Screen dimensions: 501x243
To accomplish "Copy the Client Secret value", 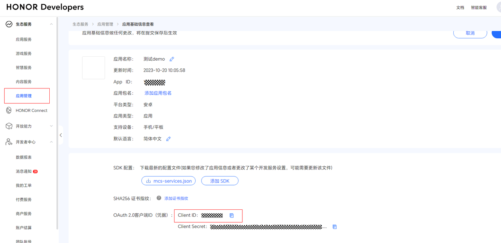I will tap(335, 227).
